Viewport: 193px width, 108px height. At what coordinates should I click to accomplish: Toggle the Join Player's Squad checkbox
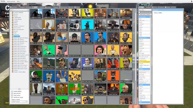(12, 97)
